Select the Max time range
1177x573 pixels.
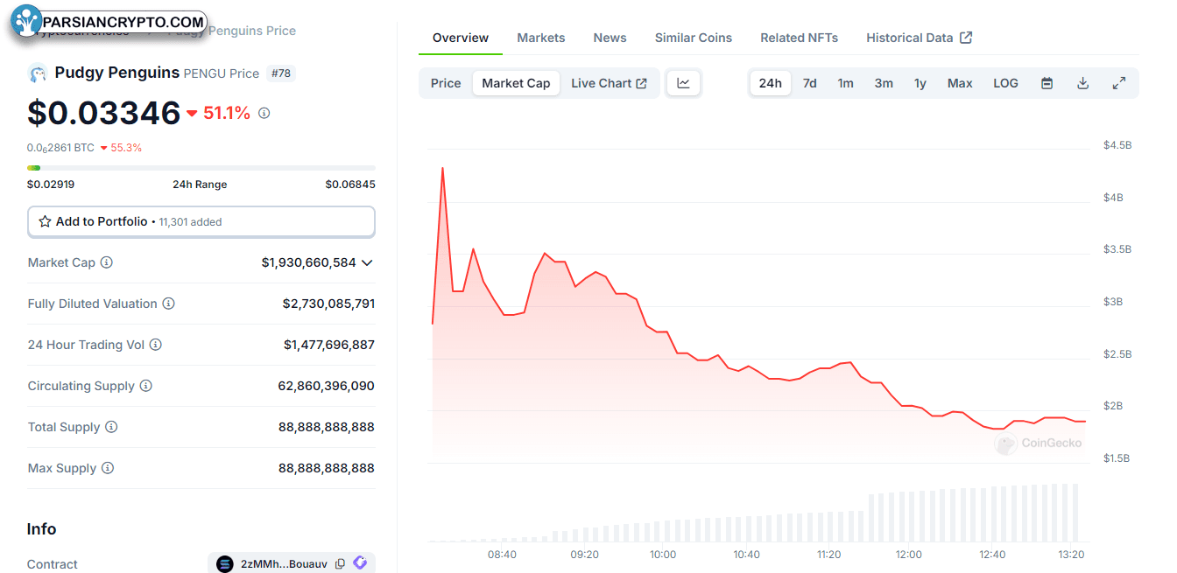[x=960, y=83]
